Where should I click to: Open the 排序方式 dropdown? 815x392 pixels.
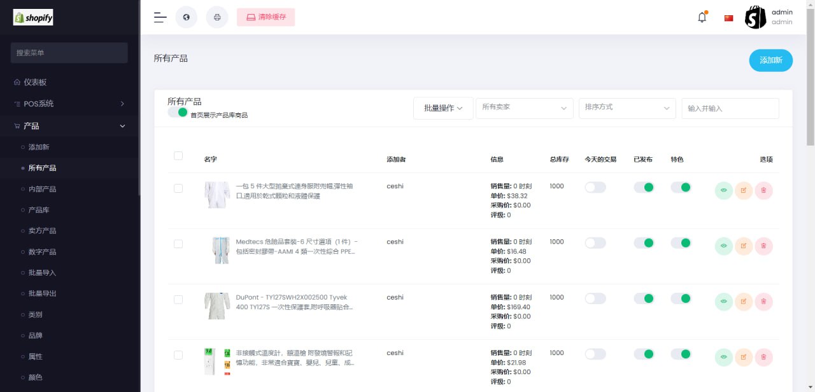(627, 108)
